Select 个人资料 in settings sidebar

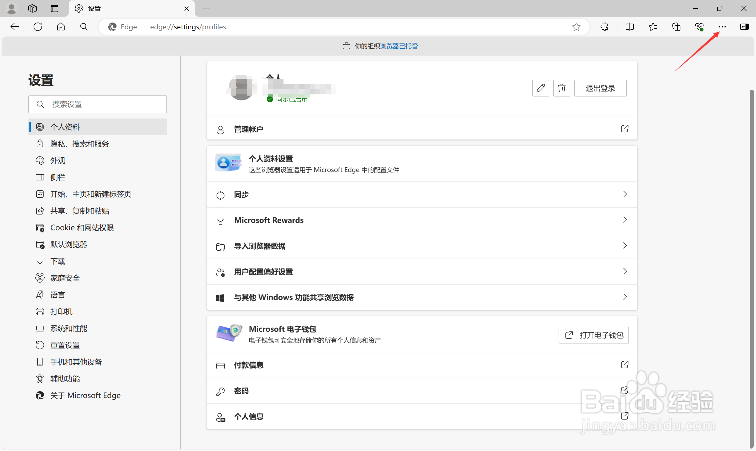point(98,127)
